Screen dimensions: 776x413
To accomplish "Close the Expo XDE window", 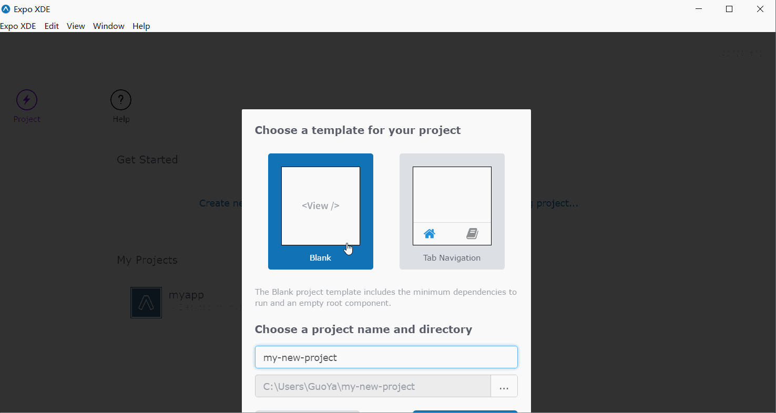I will point(760,9).
